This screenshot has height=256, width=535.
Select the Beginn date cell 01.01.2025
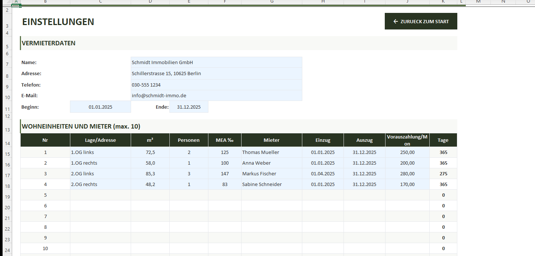100,106
